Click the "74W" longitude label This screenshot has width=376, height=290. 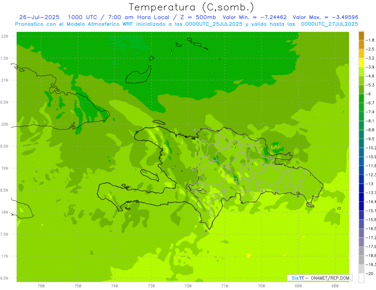114,286
